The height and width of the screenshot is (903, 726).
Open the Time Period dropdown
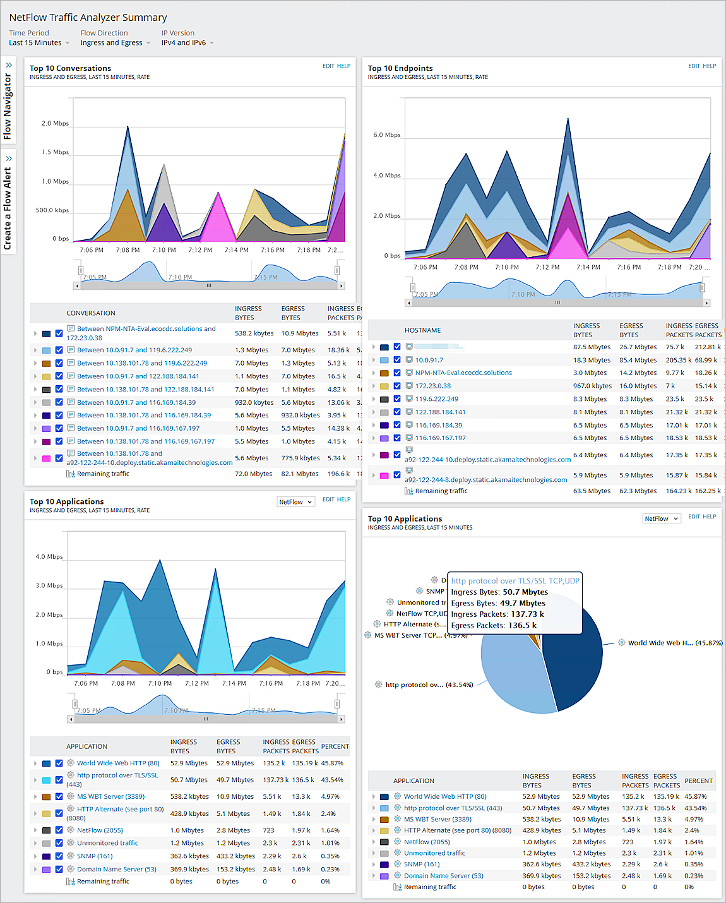pos(39,42)
